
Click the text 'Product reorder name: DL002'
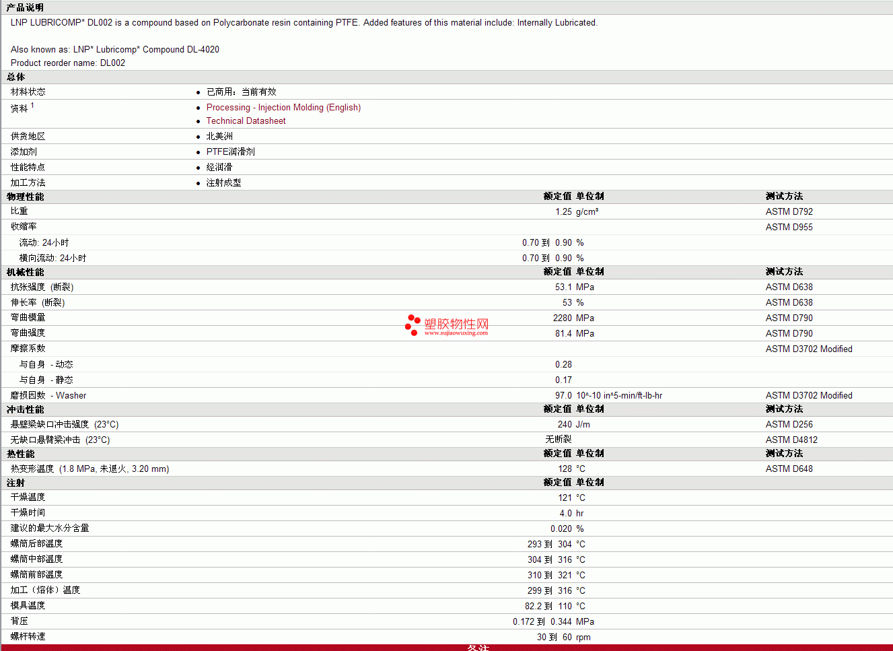(68, 63)
